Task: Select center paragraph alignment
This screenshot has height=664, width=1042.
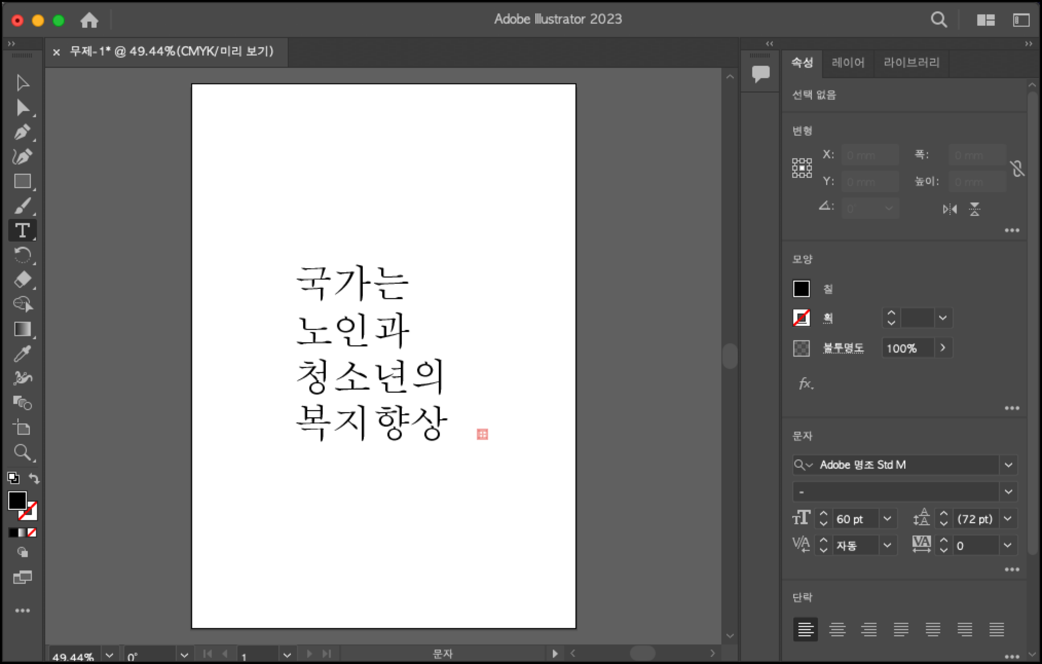Action: [x=838, y=630]
